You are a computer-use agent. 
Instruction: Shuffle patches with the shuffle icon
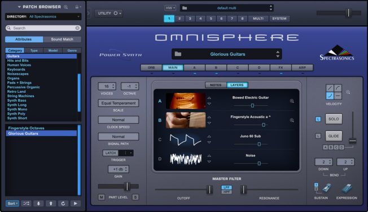(26, 204)
